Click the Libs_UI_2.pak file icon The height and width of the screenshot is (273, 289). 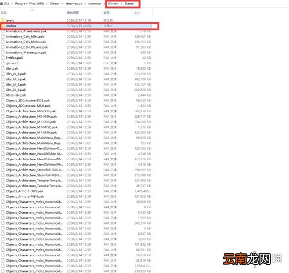point(3,79)
